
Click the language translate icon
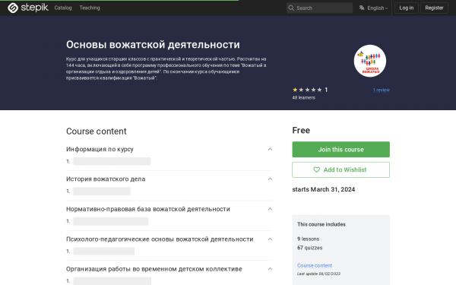tap(362, 8)
